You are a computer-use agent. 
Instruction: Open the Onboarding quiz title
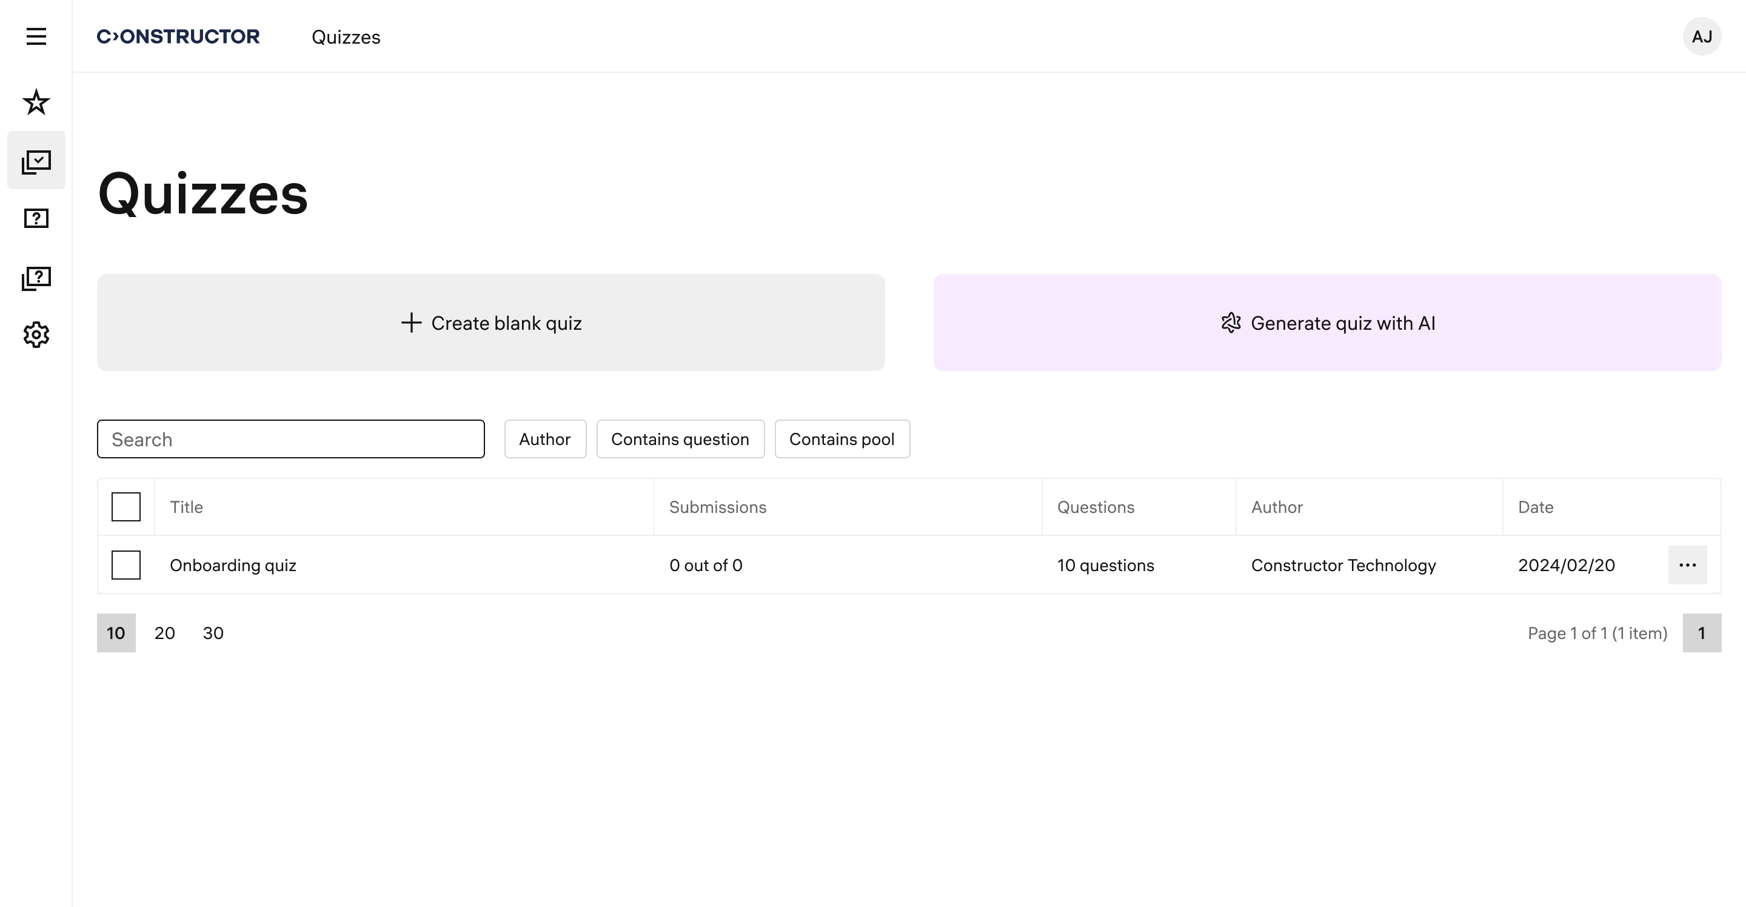coord(233,565)
